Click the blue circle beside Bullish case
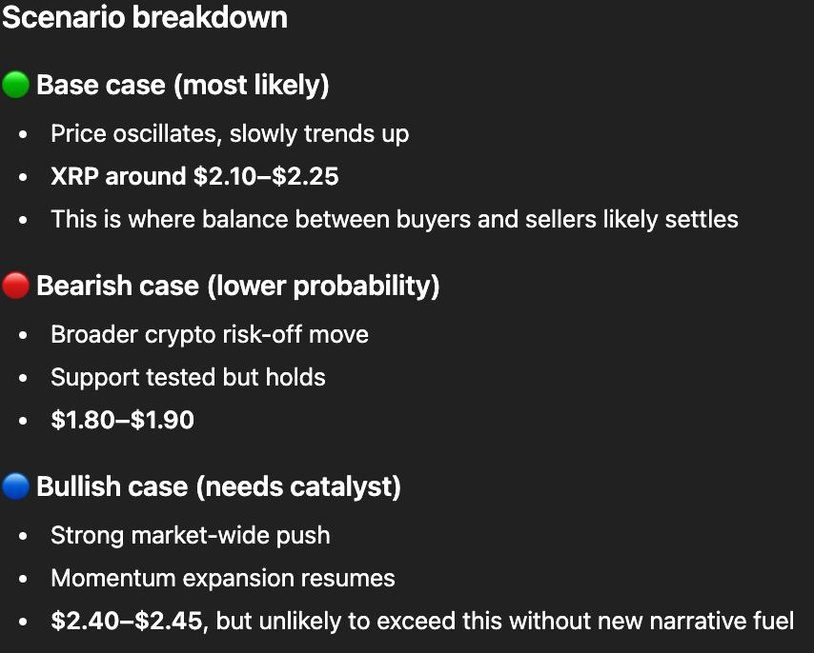This screenshot has width=814, height=653. [16, 487]
